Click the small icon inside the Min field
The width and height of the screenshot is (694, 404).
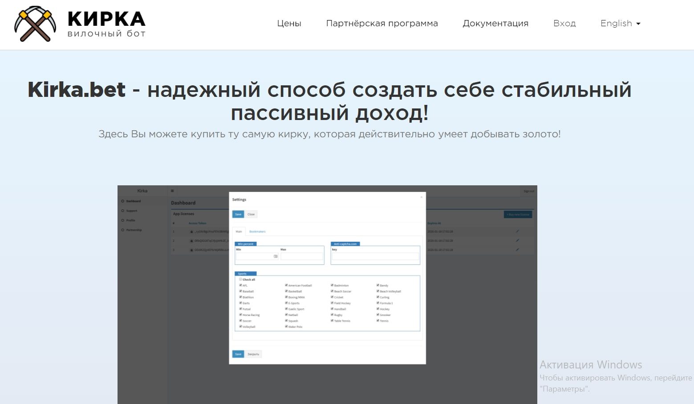coord(276,256)
